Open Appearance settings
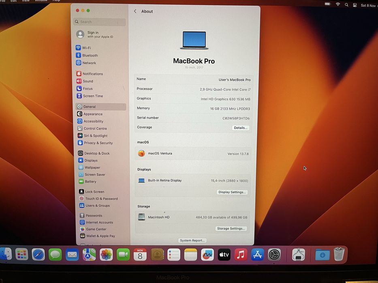Image resolution: width=378 pixels, height=283 pixels. pyautogui.click(x=90, y=114)
